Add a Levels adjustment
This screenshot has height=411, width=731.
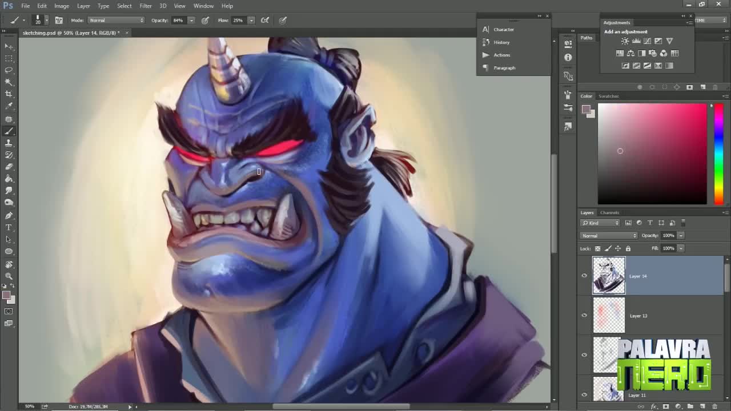(x=636, y=41)
